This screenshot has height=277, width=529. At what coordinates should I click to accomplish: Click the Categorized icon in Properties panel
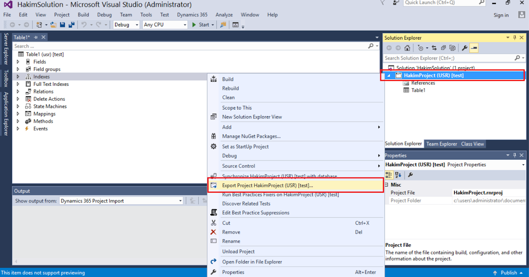coord(388,175)
